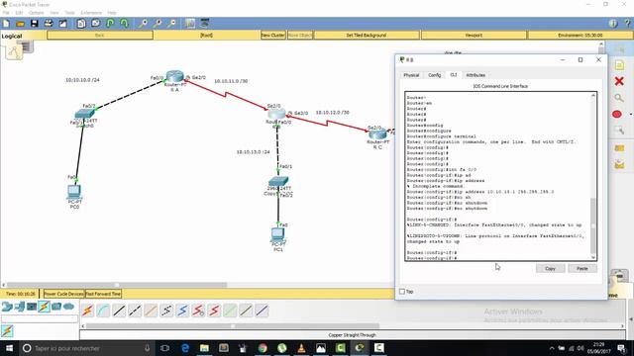Image resolution: width=634 pixels, height=356 pixels.
Task: Click Fast Forward Time button
Action: coord(103,294)
